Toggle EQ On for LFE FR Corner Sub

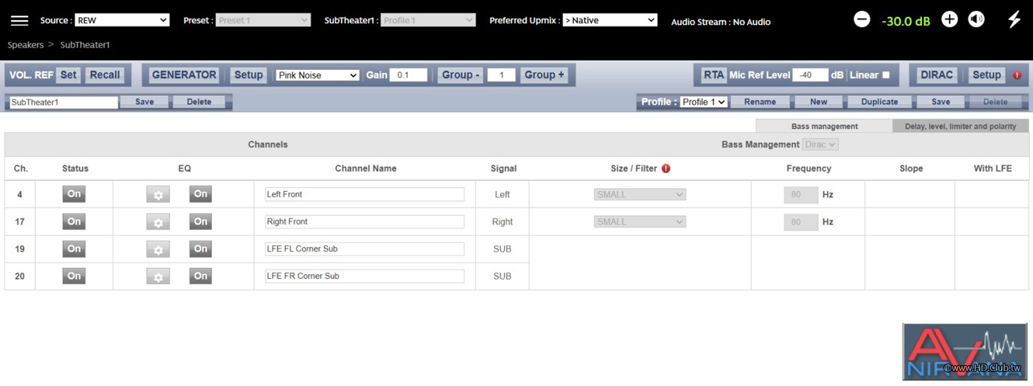(x=201, y=276)
